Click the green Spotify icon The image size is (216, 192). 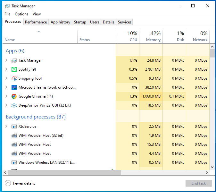pyautogui.click(x=14, y=69)
